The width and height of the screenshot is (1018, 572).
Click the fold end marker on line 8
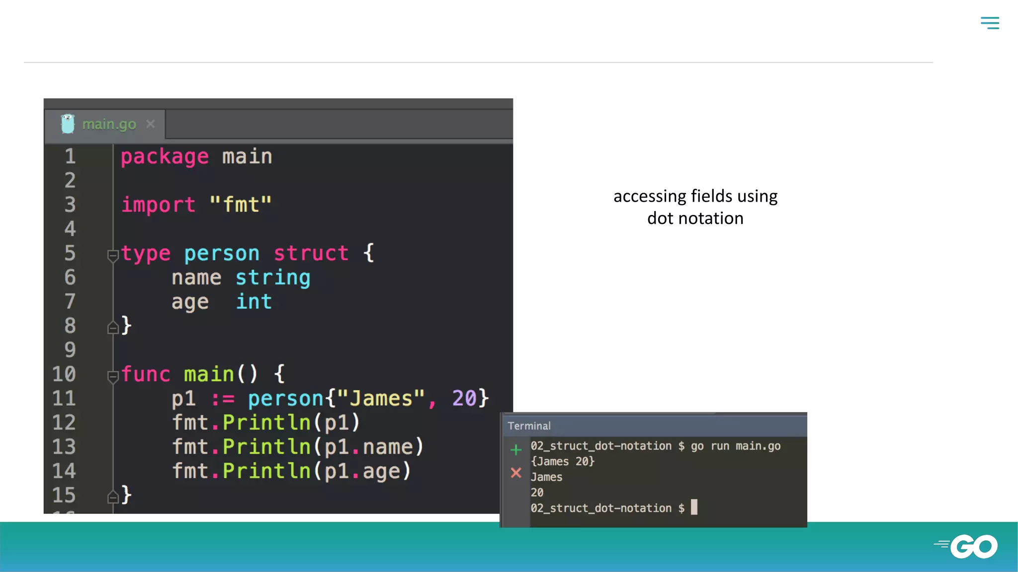coord(113,327)
